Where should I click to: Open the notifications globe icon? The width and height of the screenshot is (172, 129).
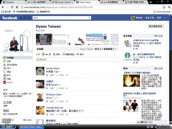tap(29, 18)
